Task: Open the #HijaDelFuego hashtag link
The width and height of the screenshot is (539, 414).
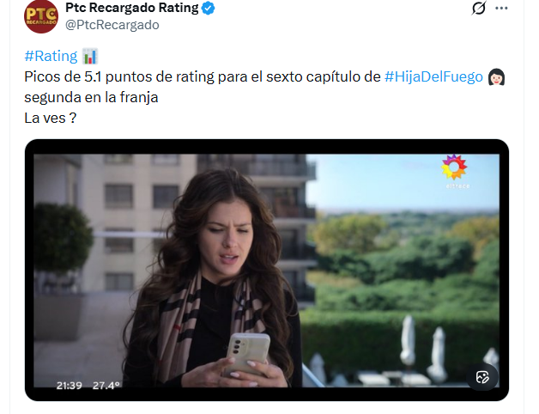Action: (x=433, y=77)
